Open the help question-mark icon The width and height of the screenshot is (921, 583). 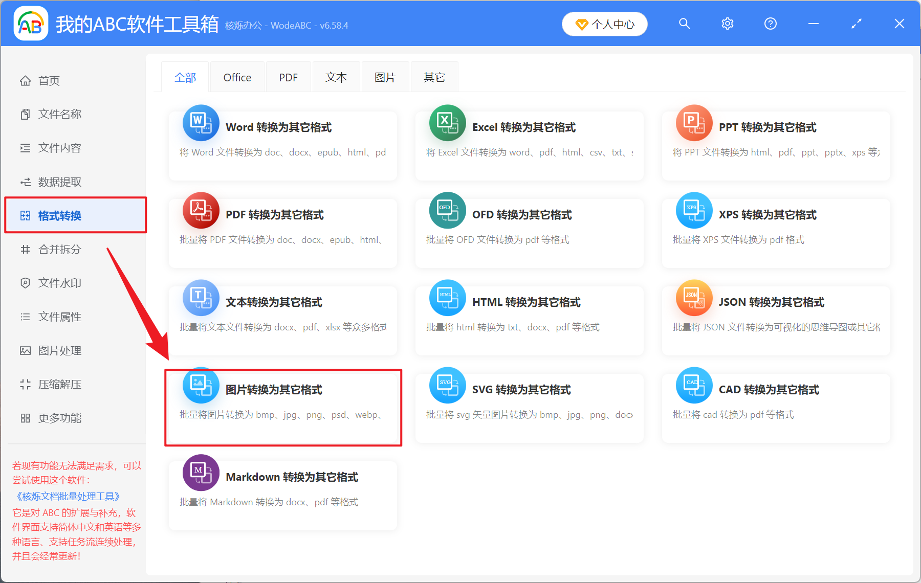770,24
